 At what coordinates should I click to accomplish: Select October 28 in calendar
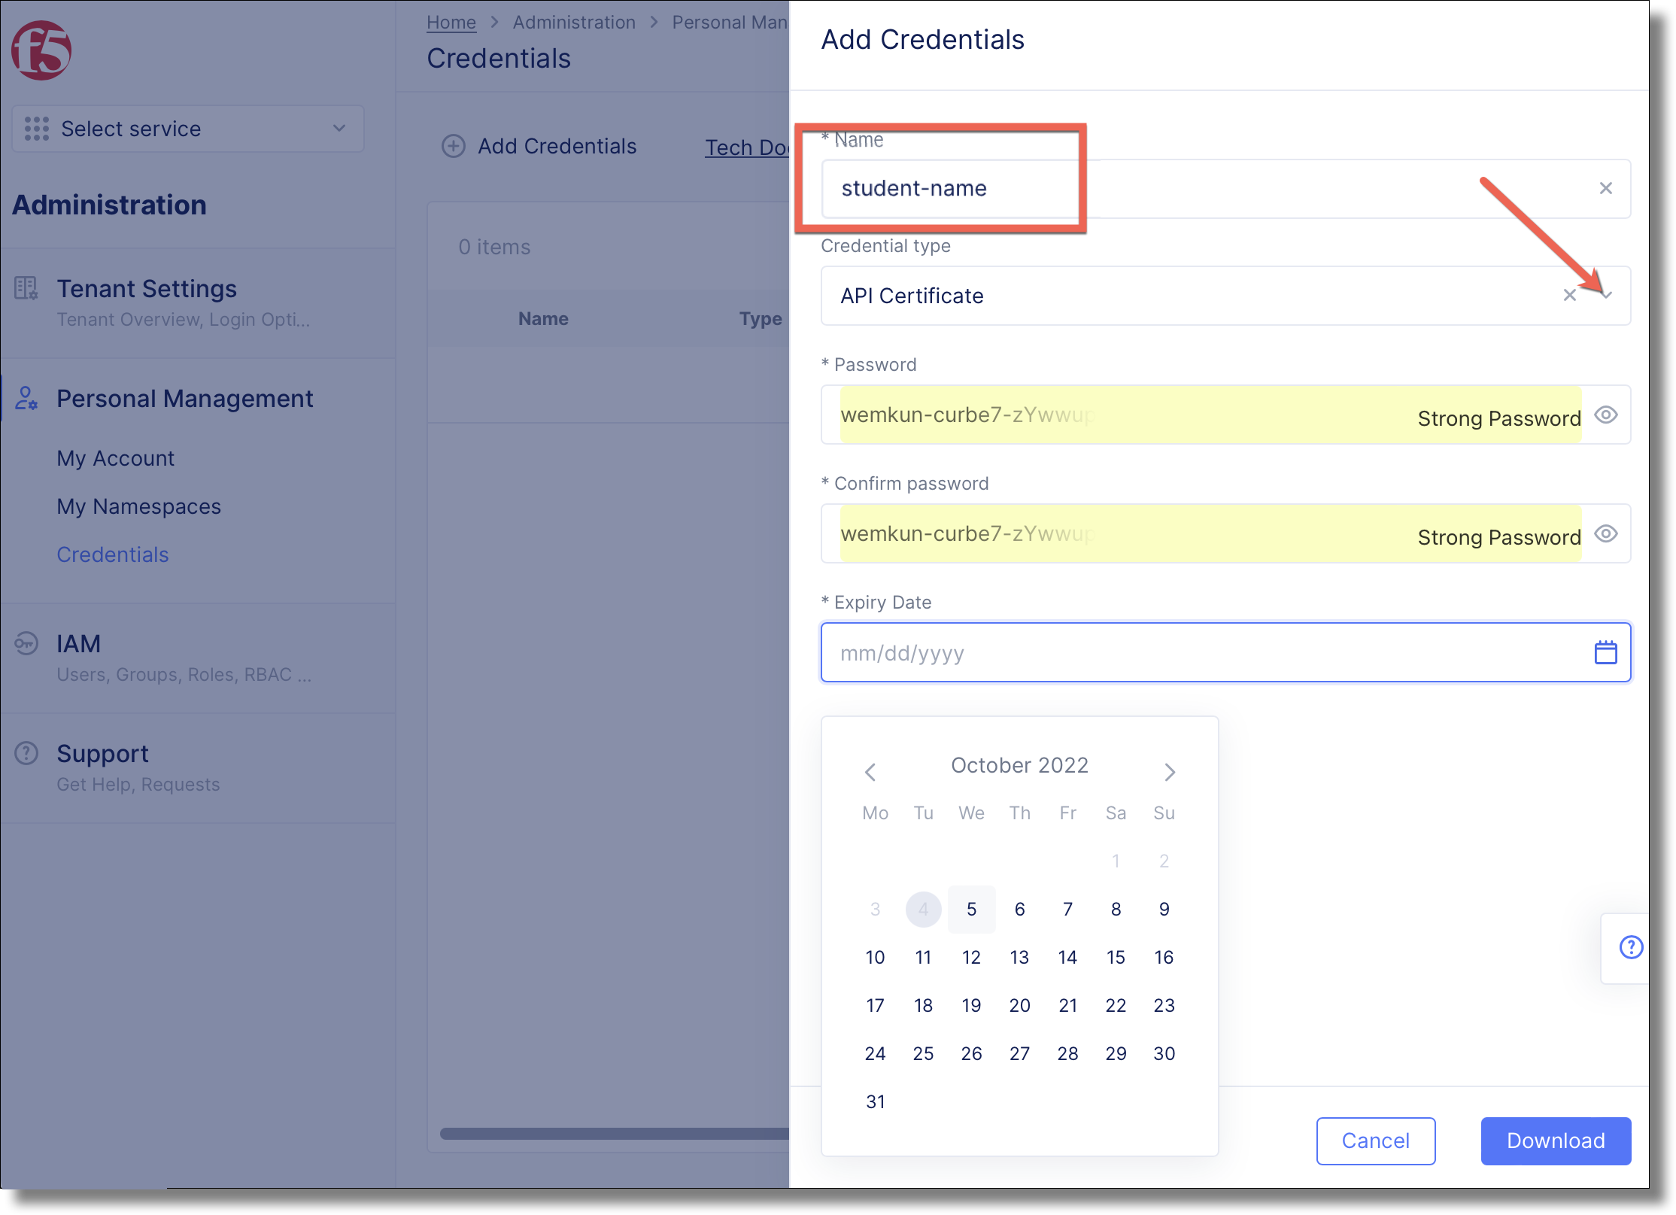click(1068, 1053)
